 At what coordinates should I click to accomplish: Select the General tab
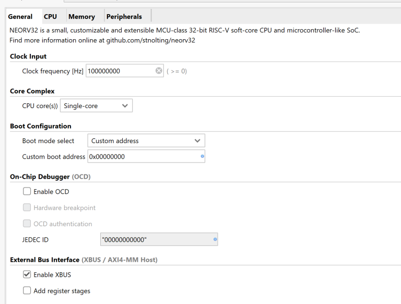(20, 17)
